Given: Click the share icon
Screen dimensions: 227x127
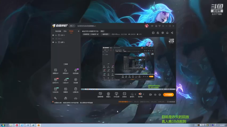Looking at the screenshot, I should click(x=172, y=33).
